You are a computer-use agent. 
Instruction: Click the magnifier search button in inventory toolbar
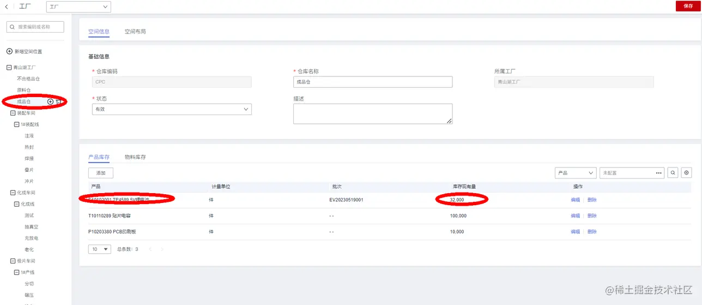coord(673,173)
